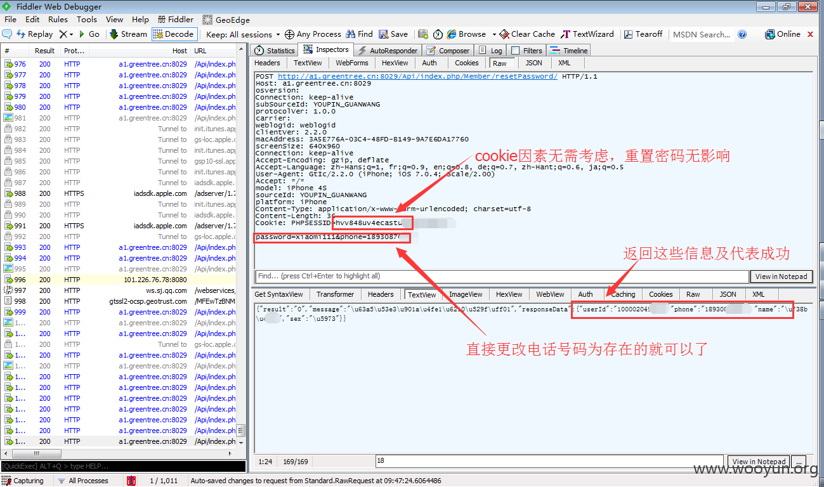Image resolution: width=824 pixels, height=487 pixels.
Task: Sort sessions by Host column header
Action: (x=140, y=51)
